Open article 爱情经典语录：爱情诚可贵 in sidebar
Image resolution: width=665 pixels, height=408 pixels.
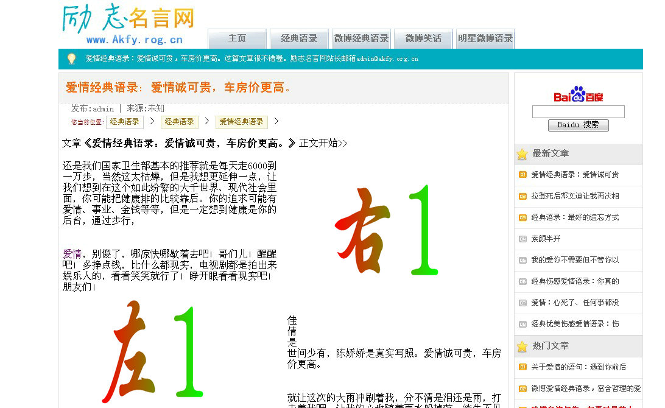tap(575, 175)
